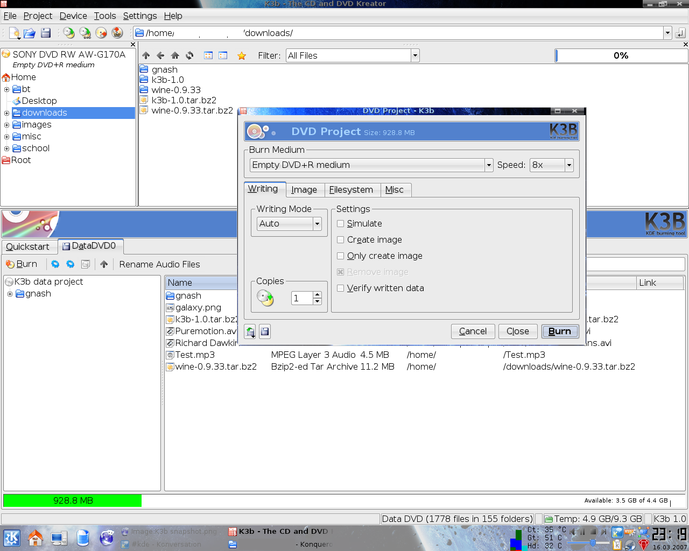This screenshot has width=689, height=551.
Task: Click the Klipper clipboard tray icon
Action: [x=617, y=545]
